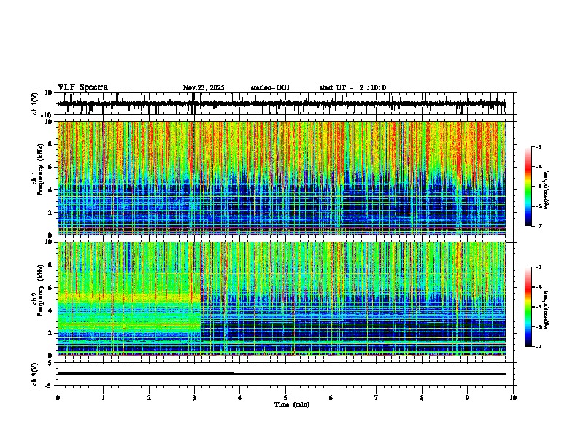Click the ch.2 colorbar log(PSD) label
This screenshot has height=446, width=578.
(x=547, y=310)
